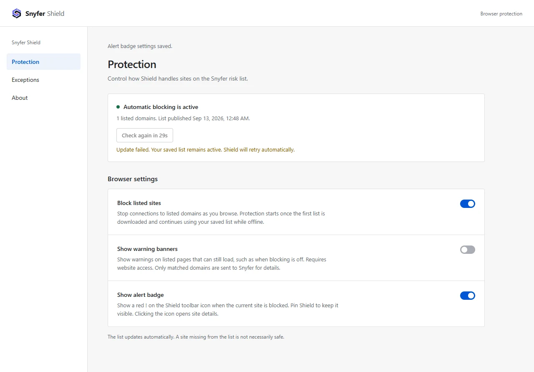
Task: Turn off the Block listed sites toggle
Action: (x=468, y=204)
